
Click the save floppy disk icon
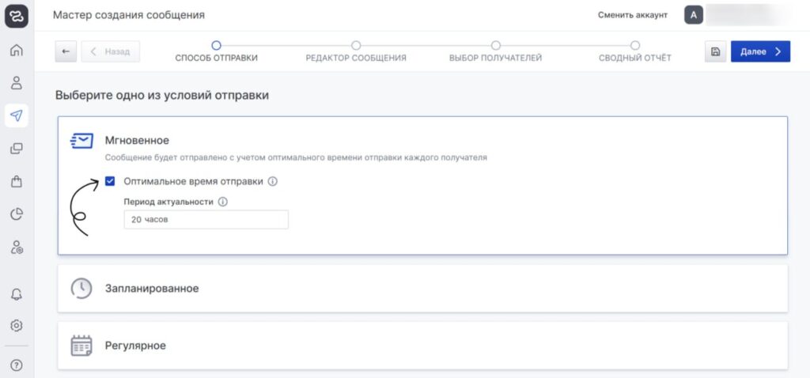715,51
